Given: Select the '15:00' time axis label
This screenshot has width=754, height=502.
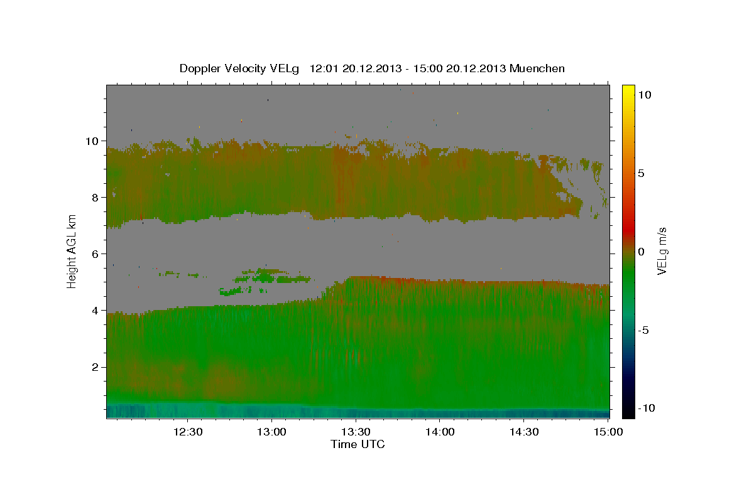Looking at the screenshot, I should tap(608, 432).
